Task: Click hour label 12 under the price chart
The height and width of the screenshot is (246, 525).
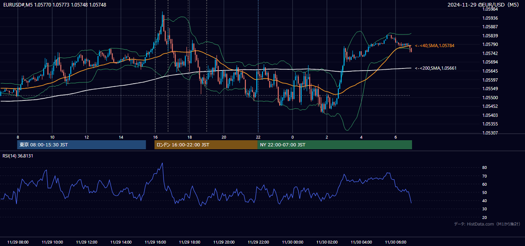Action: coord(87,137)
